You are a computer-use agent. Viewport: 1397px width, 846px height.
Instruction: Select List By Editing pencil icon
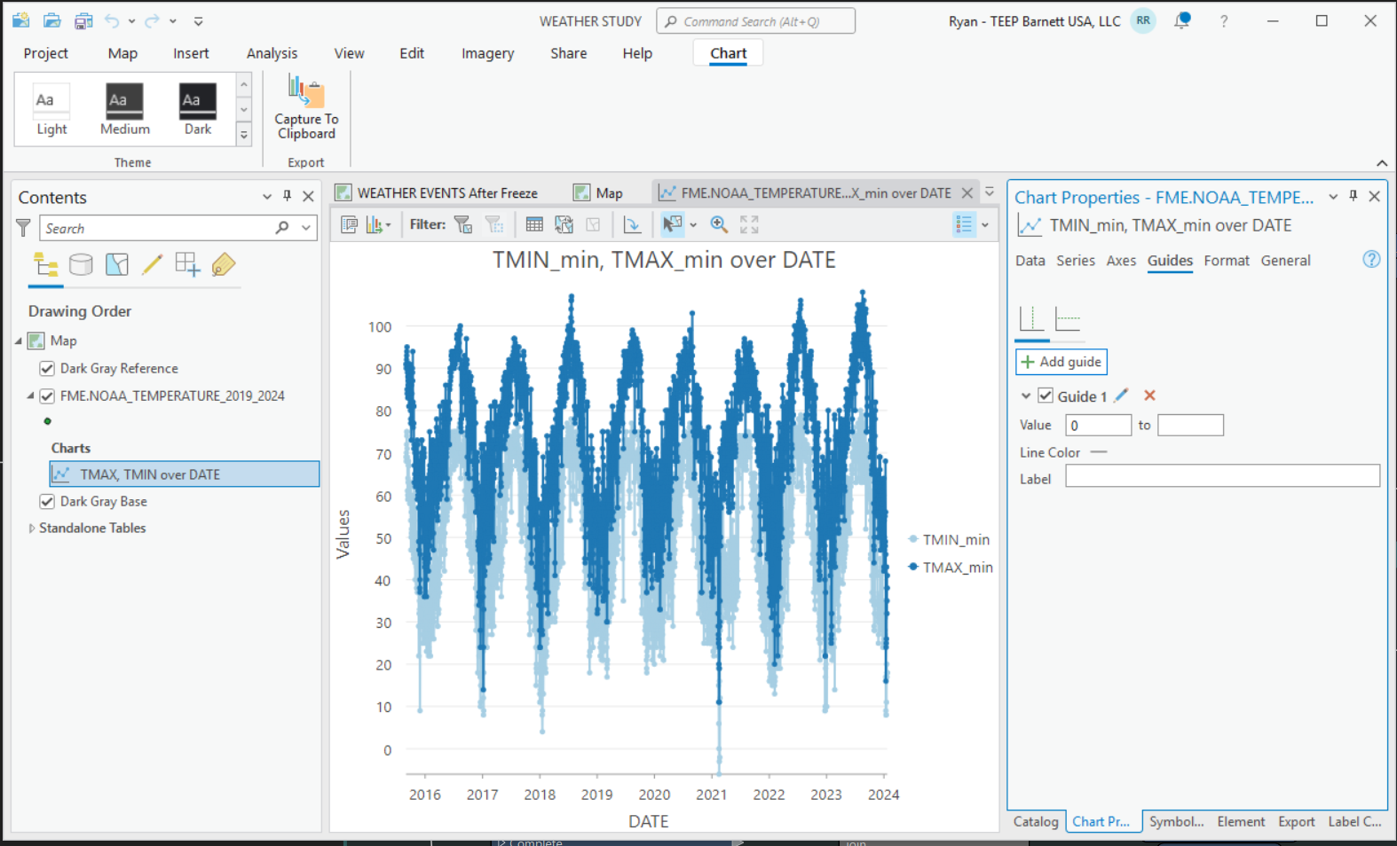pyautogui.click(x=152, y=264)
